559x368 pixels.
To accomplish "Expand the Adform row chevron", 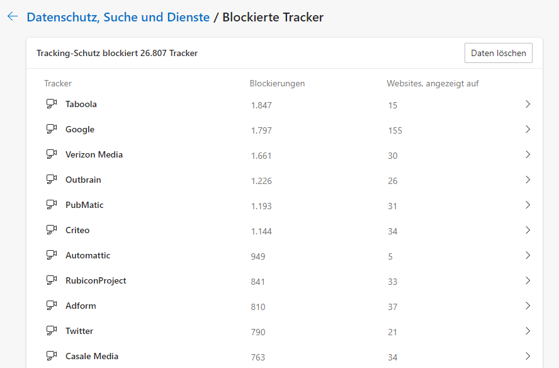I will point(528,306).
